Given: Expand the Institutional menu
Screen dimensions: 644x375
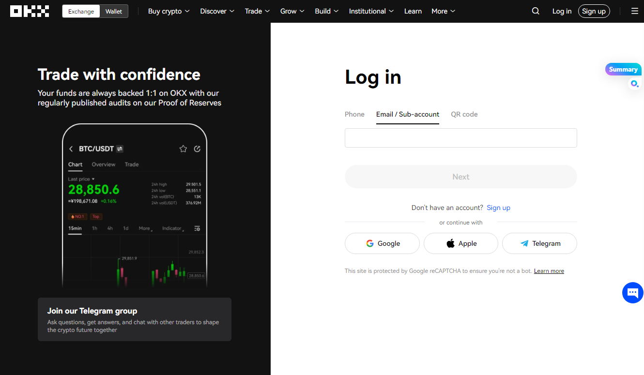Looking at the screenshot, I should point(371,11).
